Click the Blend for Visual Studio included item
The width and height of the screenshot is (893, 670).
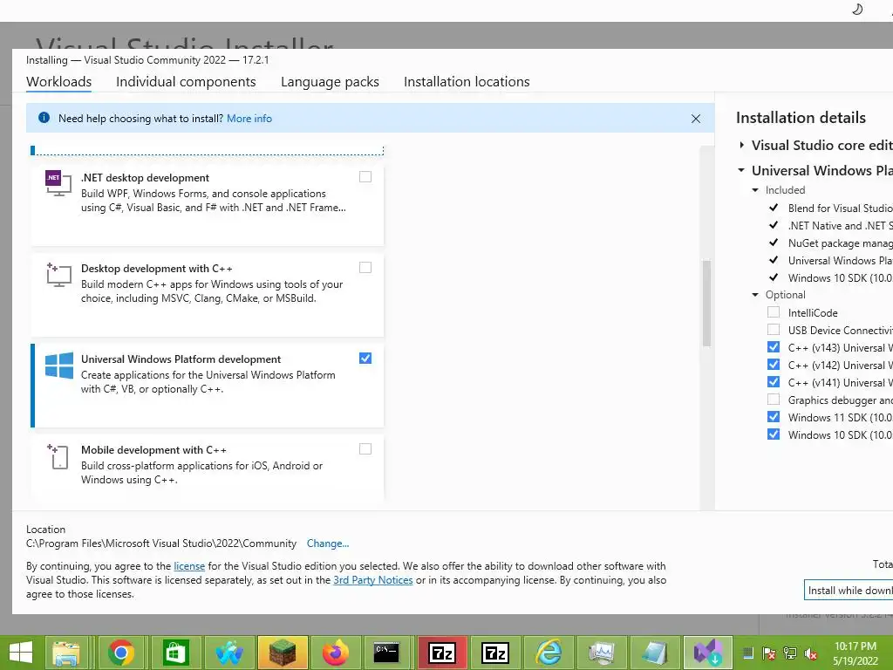[x=840, y=209]
